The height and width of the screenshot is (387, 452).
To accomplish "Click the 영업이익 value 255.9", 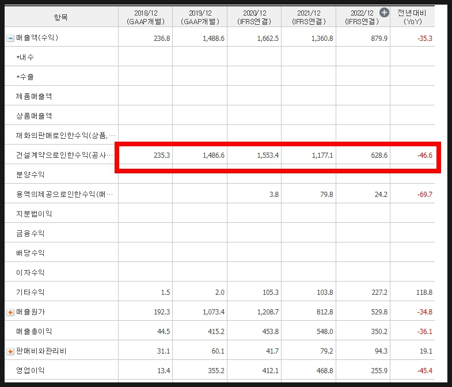I will [379, 371].
